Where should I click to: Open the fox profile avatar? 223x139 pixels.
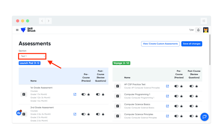pyautogui.click(x=206, y=30)
